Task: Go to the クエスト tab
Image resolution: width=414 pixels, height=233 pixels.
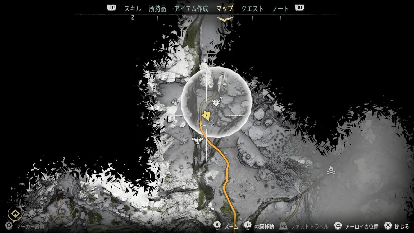Action: [252, 9]
